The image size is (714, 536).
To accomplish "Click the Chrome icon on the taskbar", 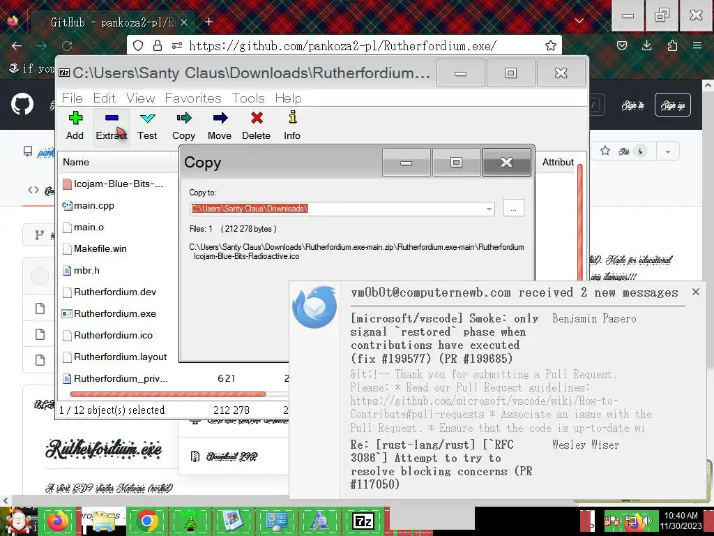I will pyautogui.click(x=147, y=521).
